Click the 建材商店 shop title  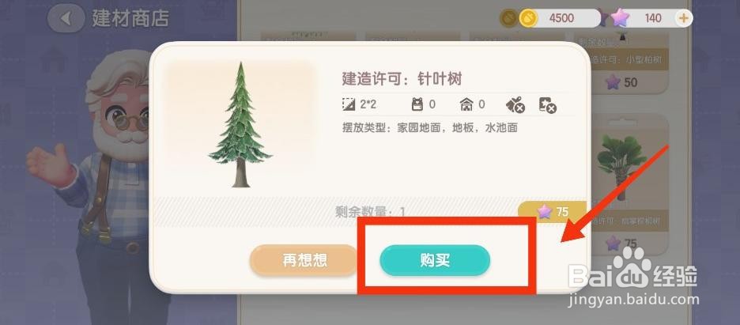point(130,18)
